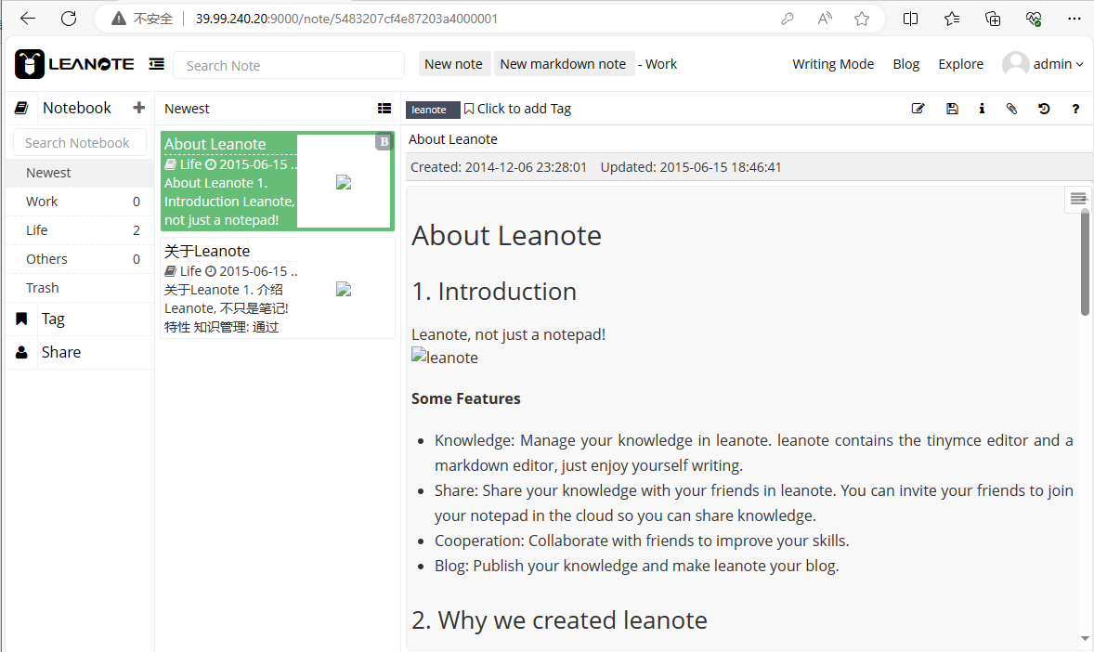This screenshot has height=652, width=1094.
Task: View note history with the history icon
Action: [1044, 109]
